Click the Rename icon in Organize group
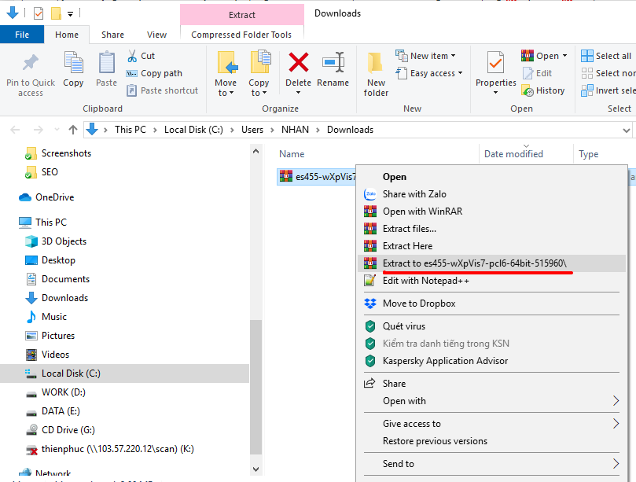Viewport: 636px width, 482px height. click(333, 64)
